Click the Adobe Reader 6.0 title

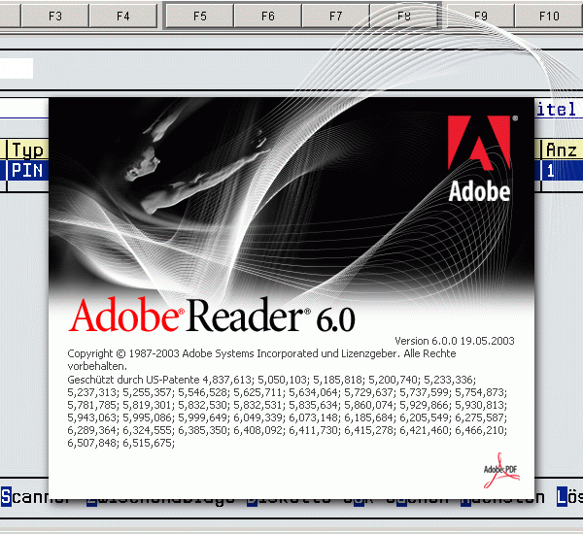[212, 316]
